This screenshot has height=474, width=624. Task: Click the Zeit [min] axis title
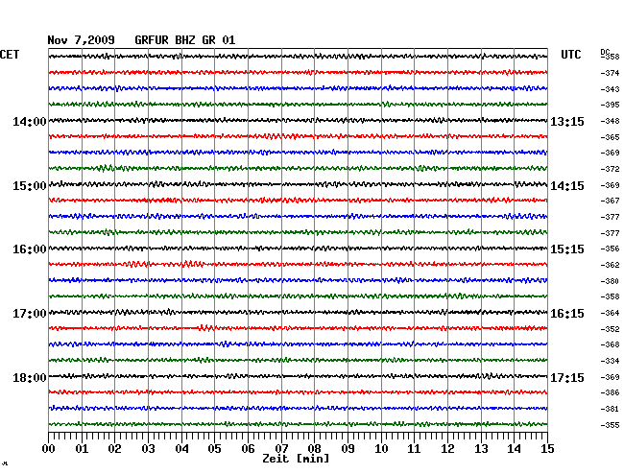(x=296, y=459)
